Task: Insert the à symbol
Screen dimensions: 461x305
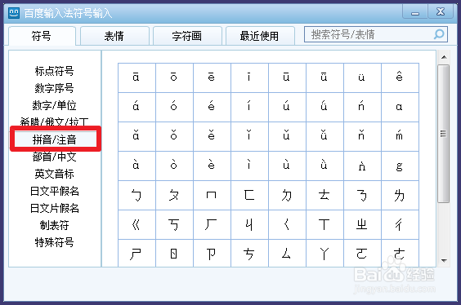Action: (137, 166)
